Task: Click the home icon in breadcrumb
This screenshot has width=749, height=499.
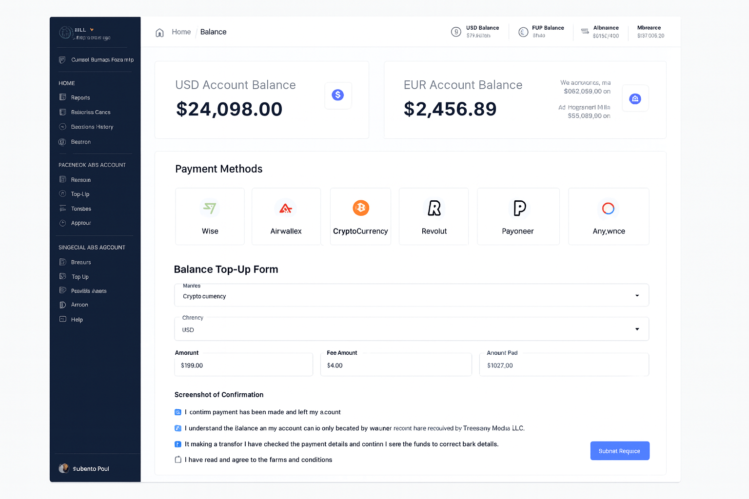Action: tap(159, 33)
